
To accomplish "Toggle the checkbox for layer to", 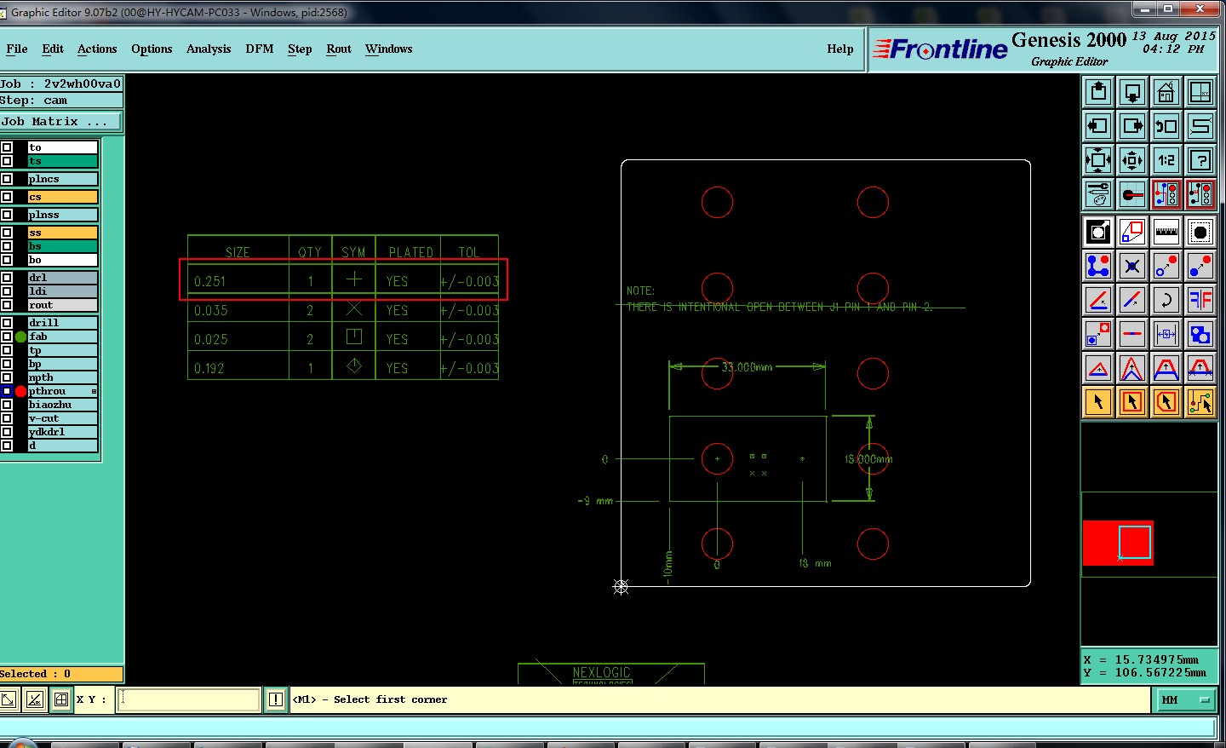I will tap(7, 147).
